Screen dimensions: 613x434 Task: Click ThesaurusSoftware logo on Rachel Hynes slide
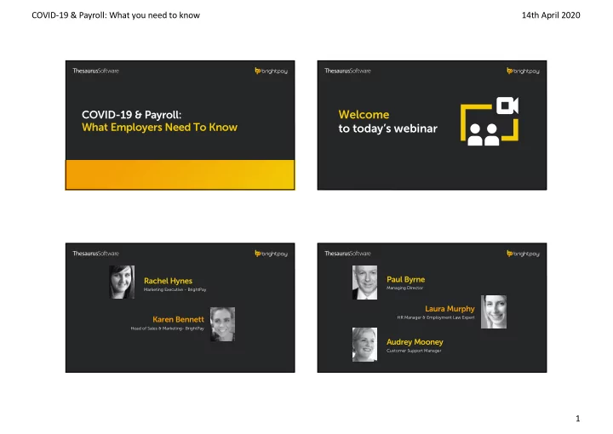click(x=95, y=254)
